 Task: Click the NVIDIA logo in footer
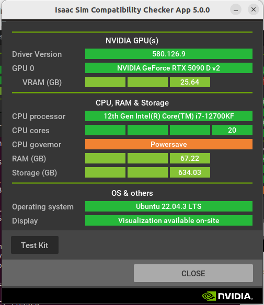click(227, 296)
